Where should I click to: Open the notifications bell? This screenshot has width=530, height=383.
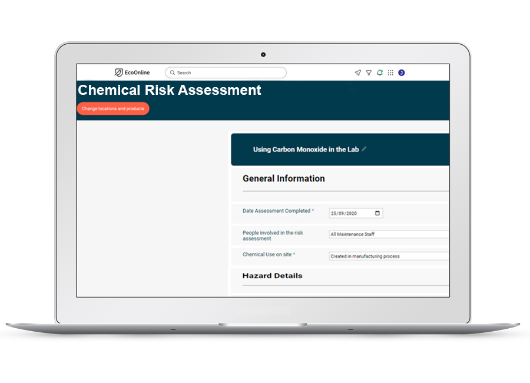(x=380, y=72)
